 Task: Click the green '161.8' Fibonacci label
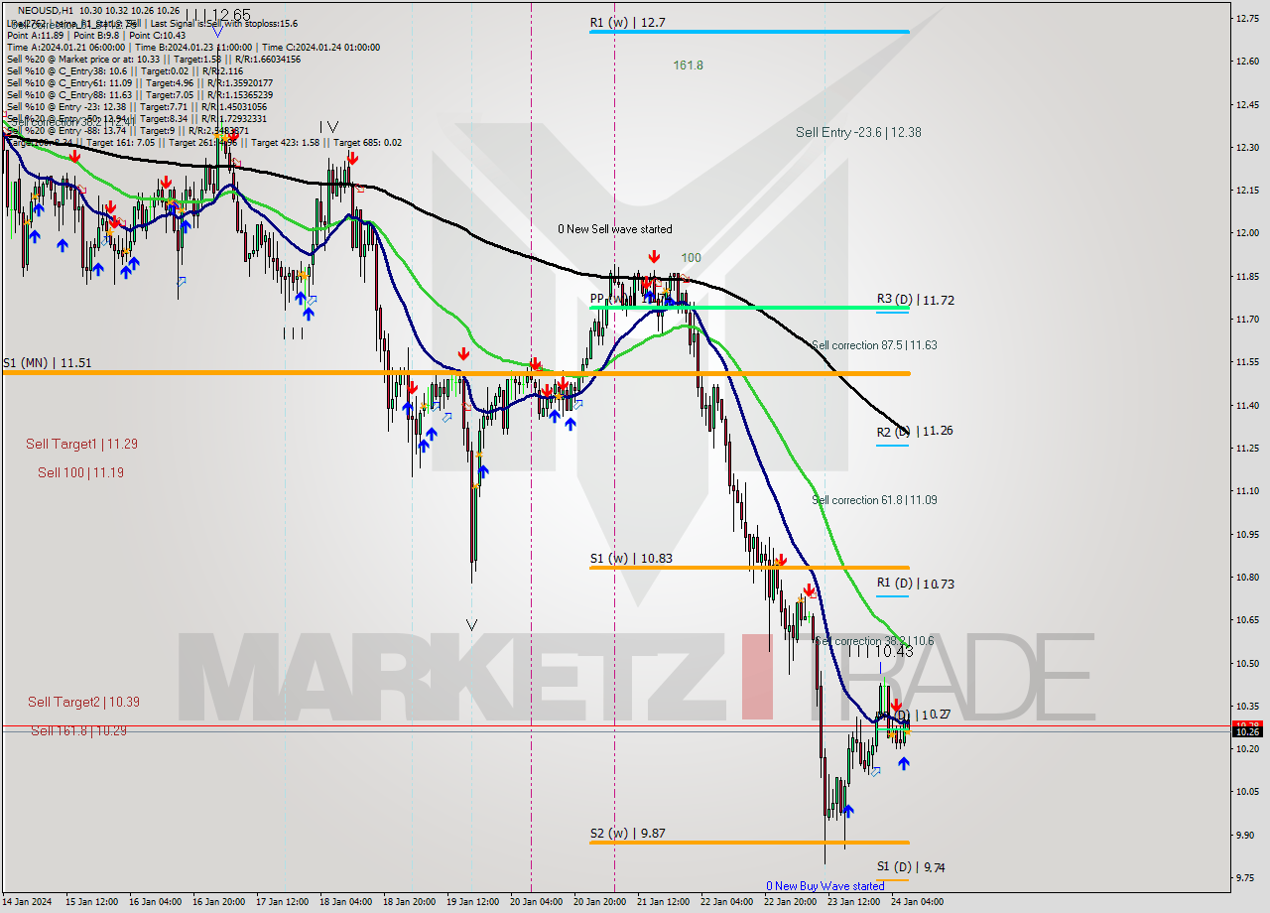pyautogui.click(x=688, y=65)
